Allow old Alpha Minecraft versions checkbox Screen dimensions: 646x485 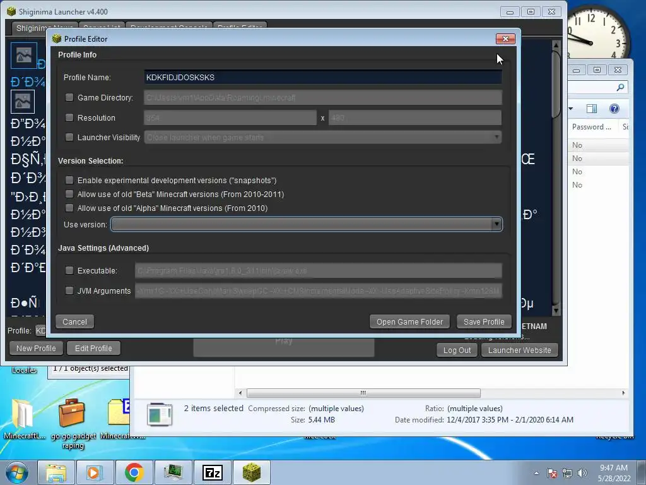[69, 208]
